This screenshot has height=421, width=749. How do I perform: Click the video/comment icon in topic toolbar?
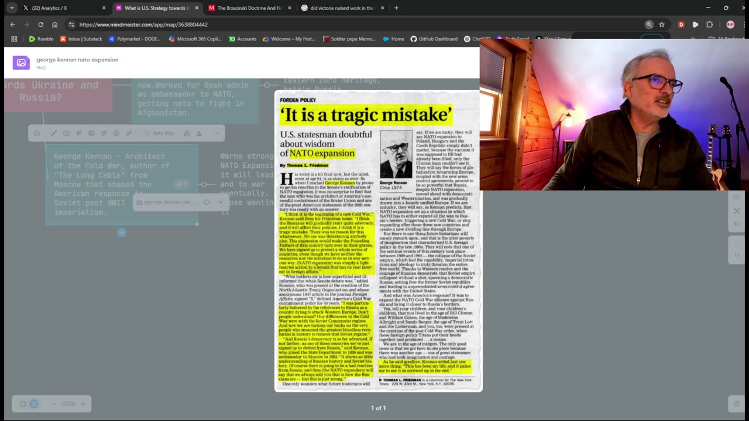[66, 133]
